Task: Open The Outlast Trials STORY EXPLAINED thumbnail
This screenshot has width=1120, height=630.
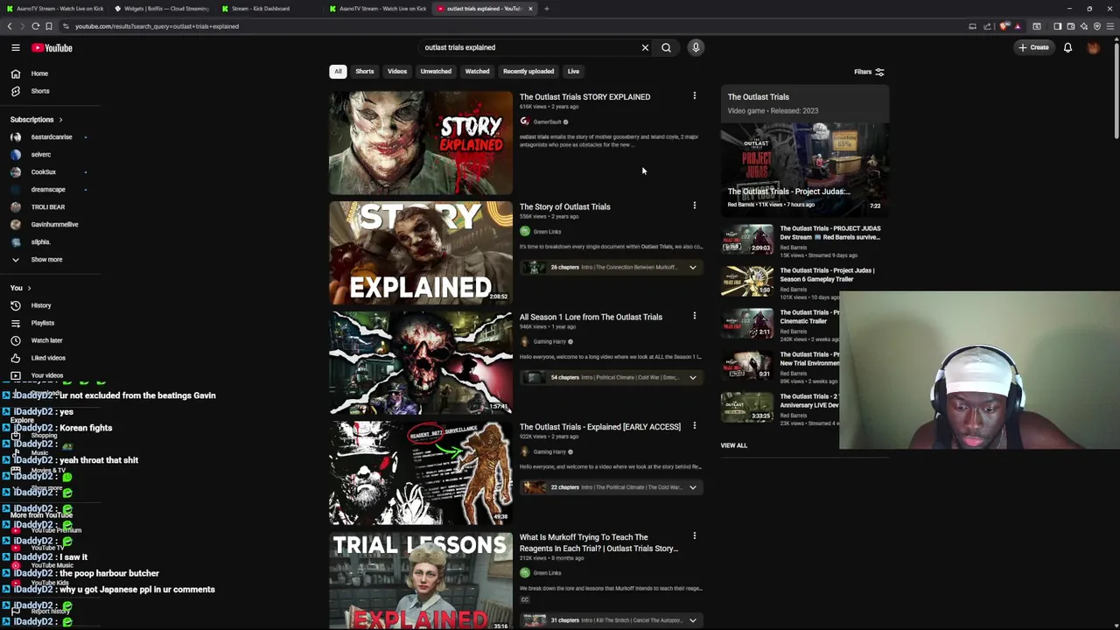Action: click(x=421, y=143)
